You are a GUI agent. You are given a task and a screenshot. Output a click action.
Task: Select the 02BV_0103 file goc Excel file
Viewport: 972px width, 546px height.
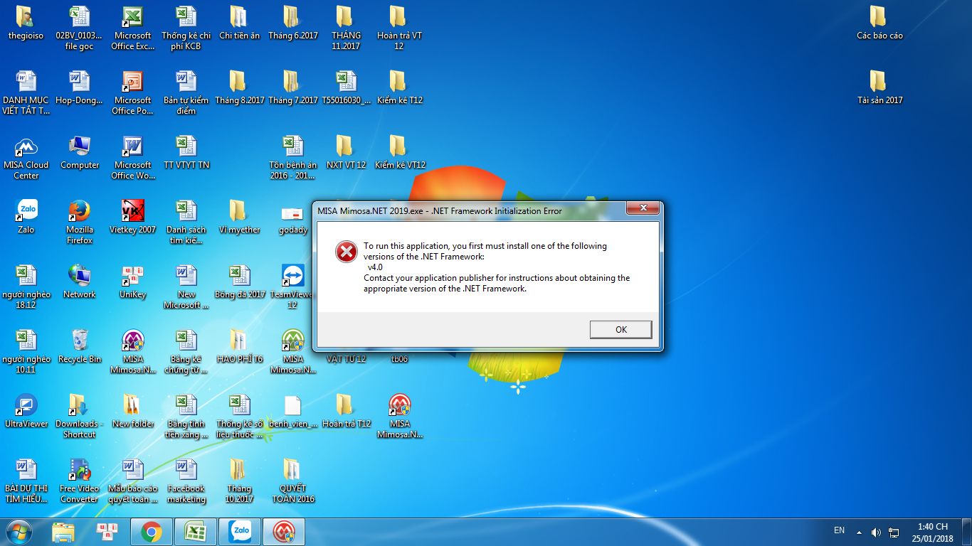pyautogui.click(x=80, y=28)
